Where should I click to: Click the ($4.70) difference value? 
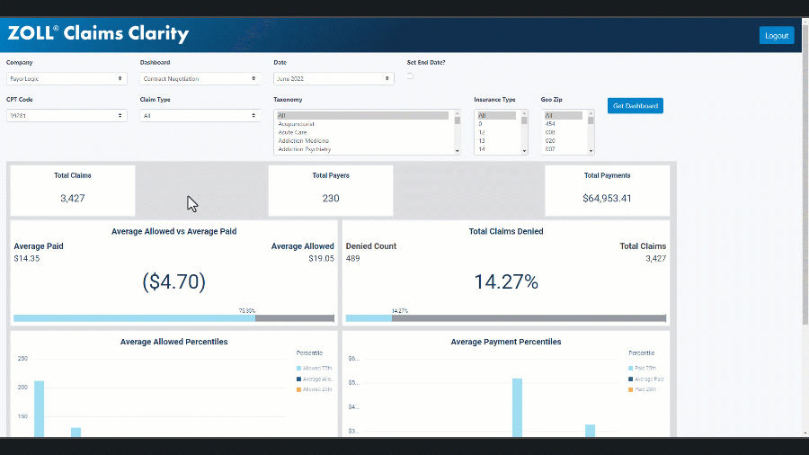click(173, 281)
